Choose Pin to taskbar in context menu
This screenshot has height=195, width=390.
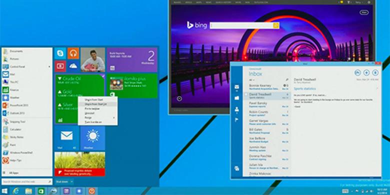click(97, 108)
